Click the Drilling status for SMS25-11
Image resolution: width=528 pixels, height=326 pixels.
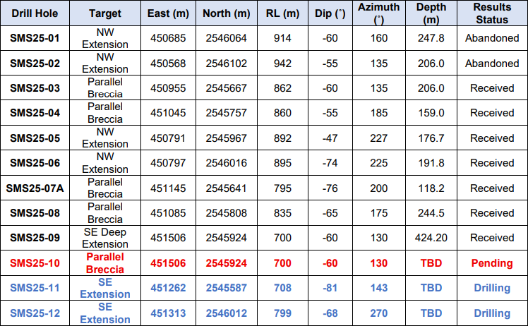[492, 288]
